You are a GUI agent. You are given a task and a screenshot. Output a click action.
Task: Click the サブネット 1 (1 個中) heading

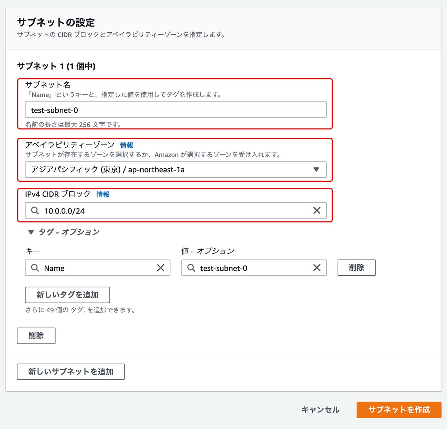56,66
